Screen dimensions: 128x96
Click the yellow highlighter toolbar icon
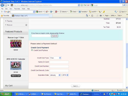pyautogui.click(x=104, y=12)
